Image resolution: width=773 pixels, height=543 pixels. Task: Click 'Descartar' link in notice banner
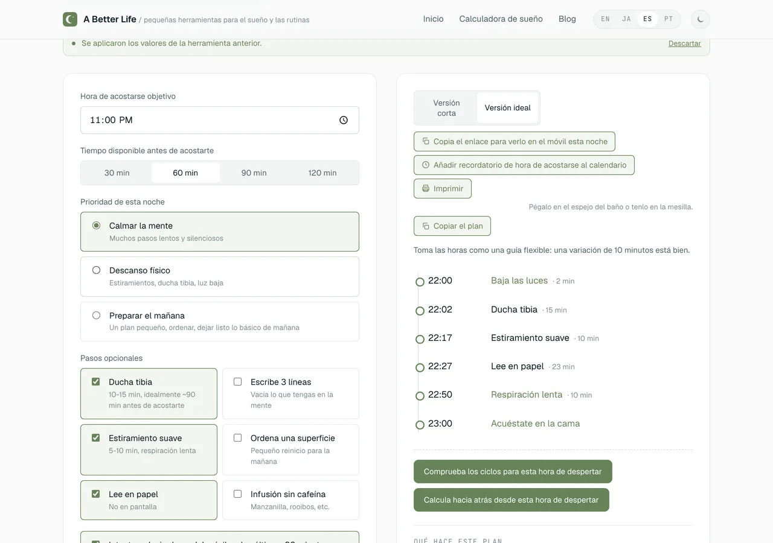(685, 43)
